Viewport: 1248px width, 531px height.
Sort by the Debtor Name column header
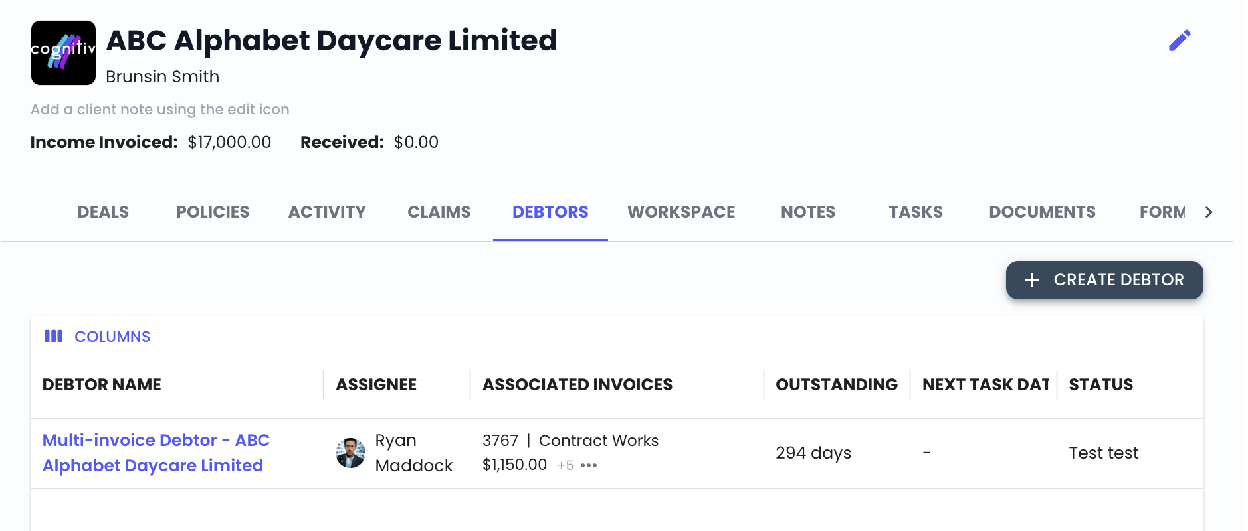(x=102, y=384)
